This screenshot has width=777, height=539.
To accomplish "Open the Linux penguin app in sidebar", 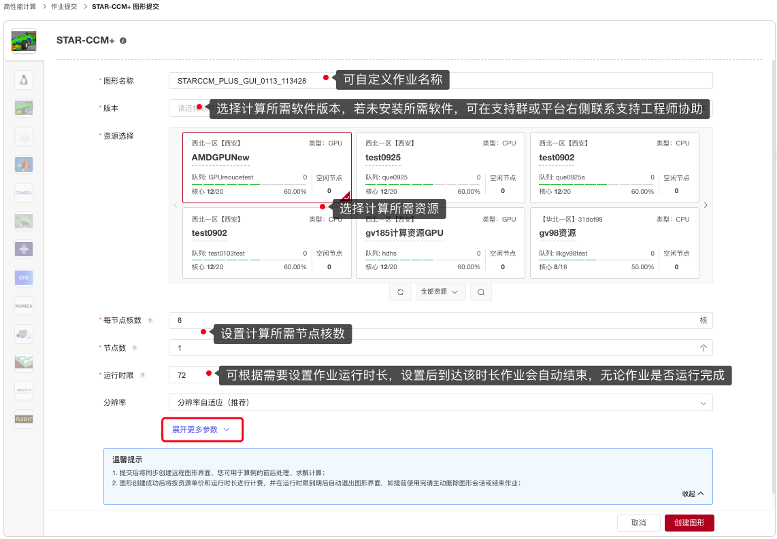I will pyautogui.click(x=24, y=80).
